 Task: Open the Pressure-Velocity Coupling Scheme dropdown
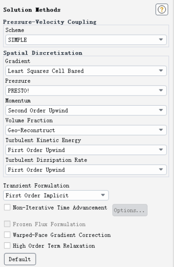click(86, 40)
